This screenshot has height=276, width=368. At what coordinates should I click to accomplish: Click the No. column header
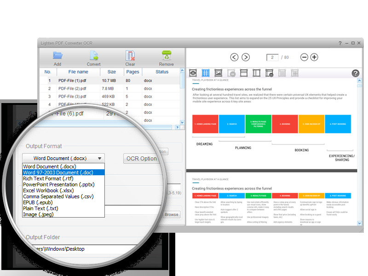48,72
